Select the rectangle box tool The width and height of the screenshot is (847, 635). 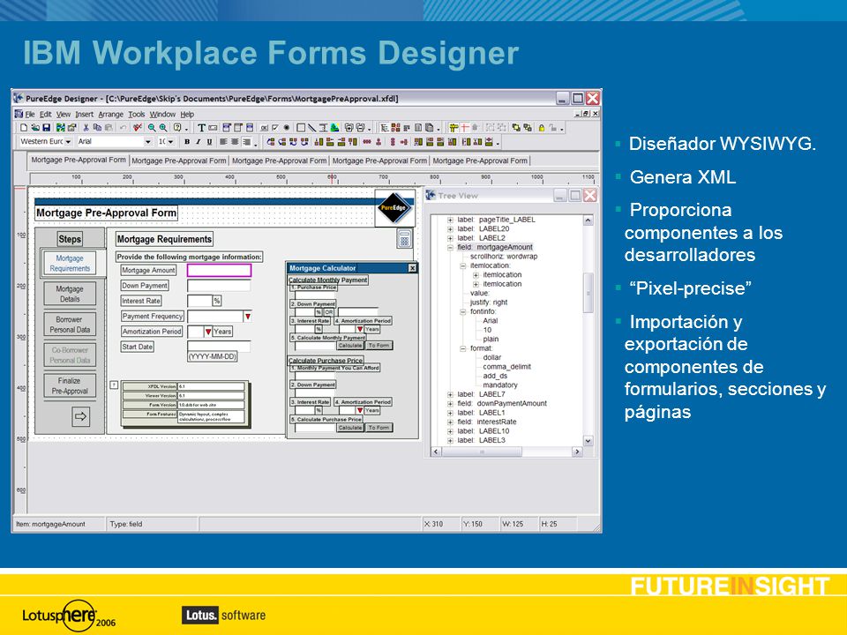301,127
